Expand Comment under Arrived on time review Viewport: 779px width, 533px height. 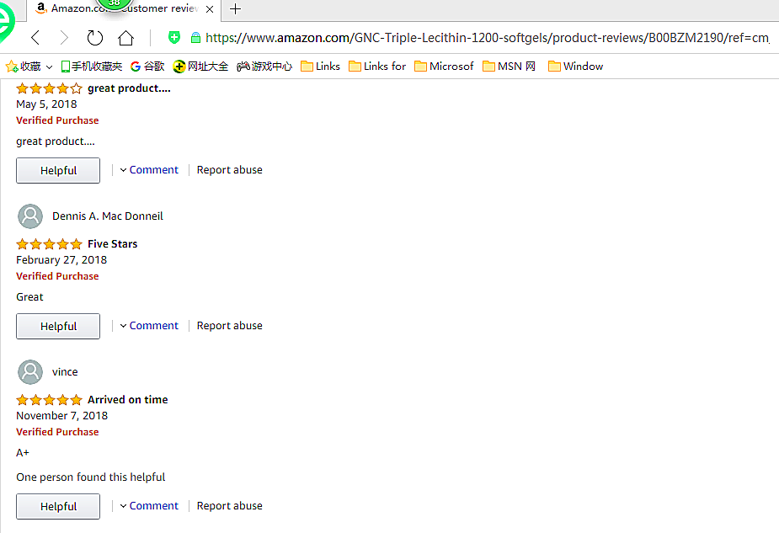click(x=149, y=506)
